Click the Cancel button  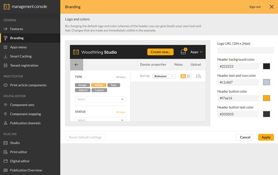point(245,137)
